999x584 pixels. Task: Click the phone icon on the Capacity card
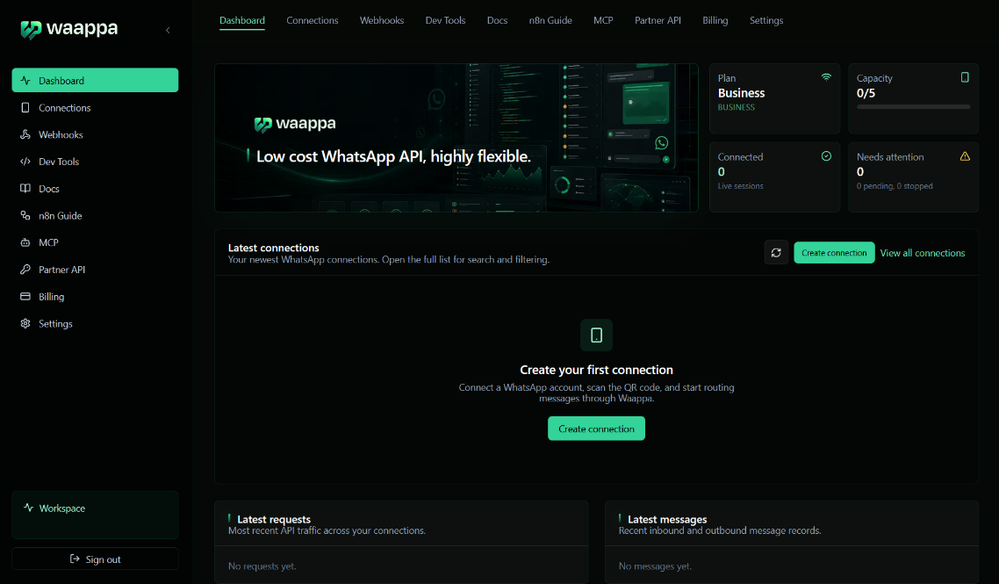965,77
